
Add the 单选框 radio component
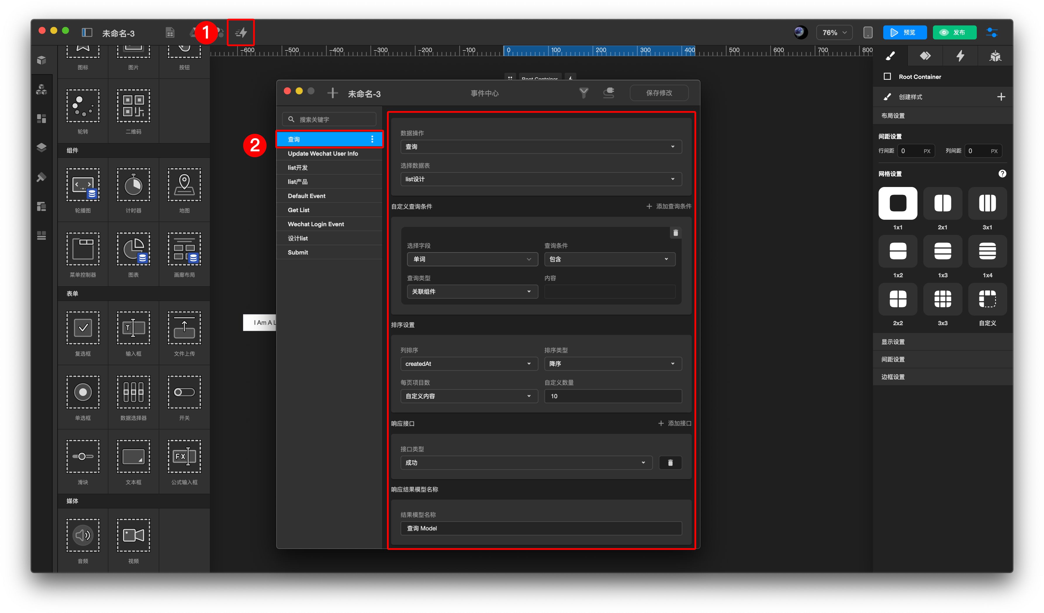pyautogui.click(x=83, y=392)
